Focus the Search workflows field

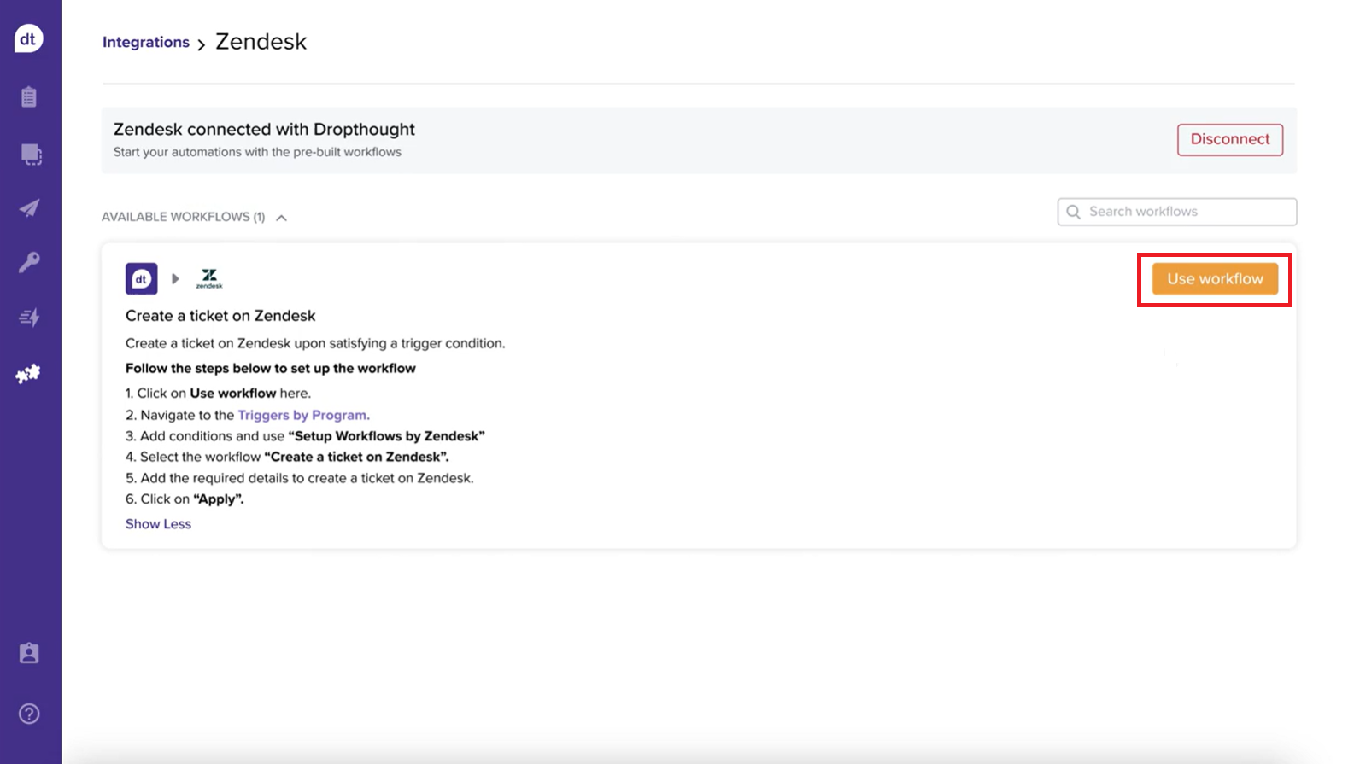tap(1177, 212)
